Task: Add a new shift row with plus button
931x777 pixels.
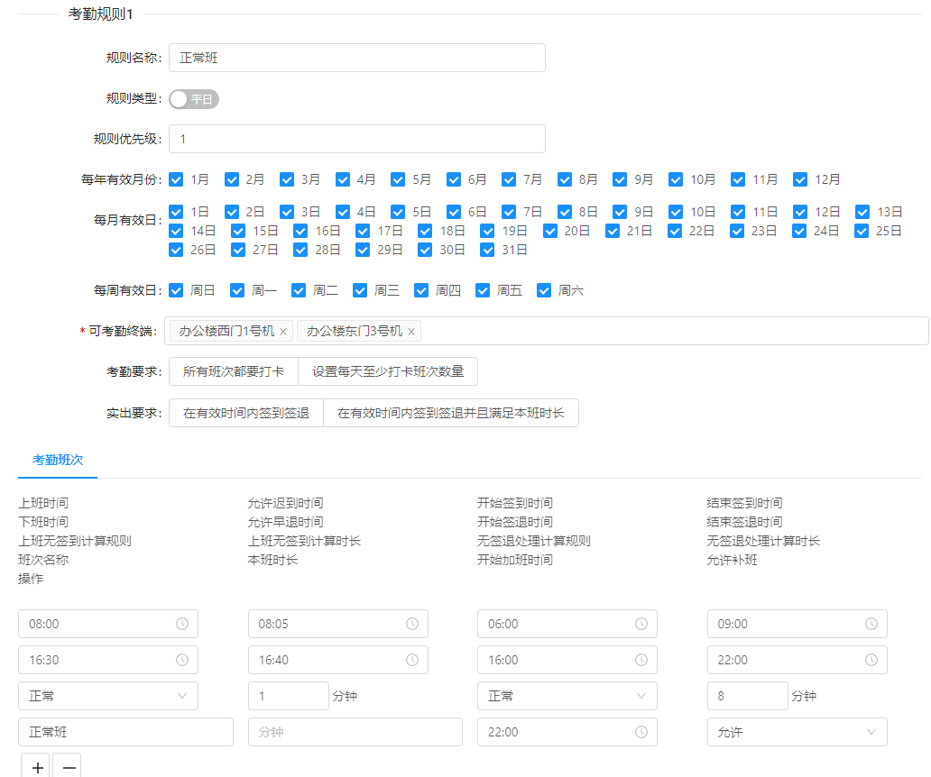Action: [x=37, y=766]
